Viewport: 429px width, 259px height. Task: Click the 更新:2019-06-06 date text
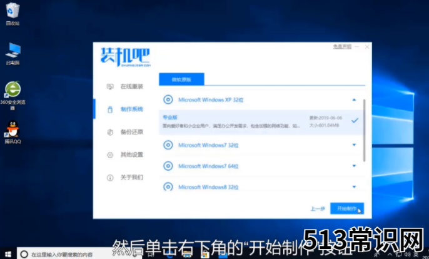point(326,118)
